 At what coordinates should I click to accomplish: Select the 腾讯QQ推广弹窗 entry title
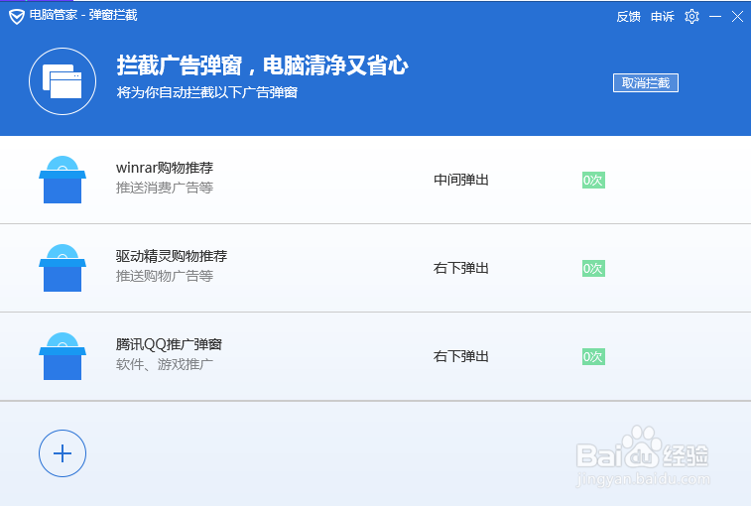169,344
